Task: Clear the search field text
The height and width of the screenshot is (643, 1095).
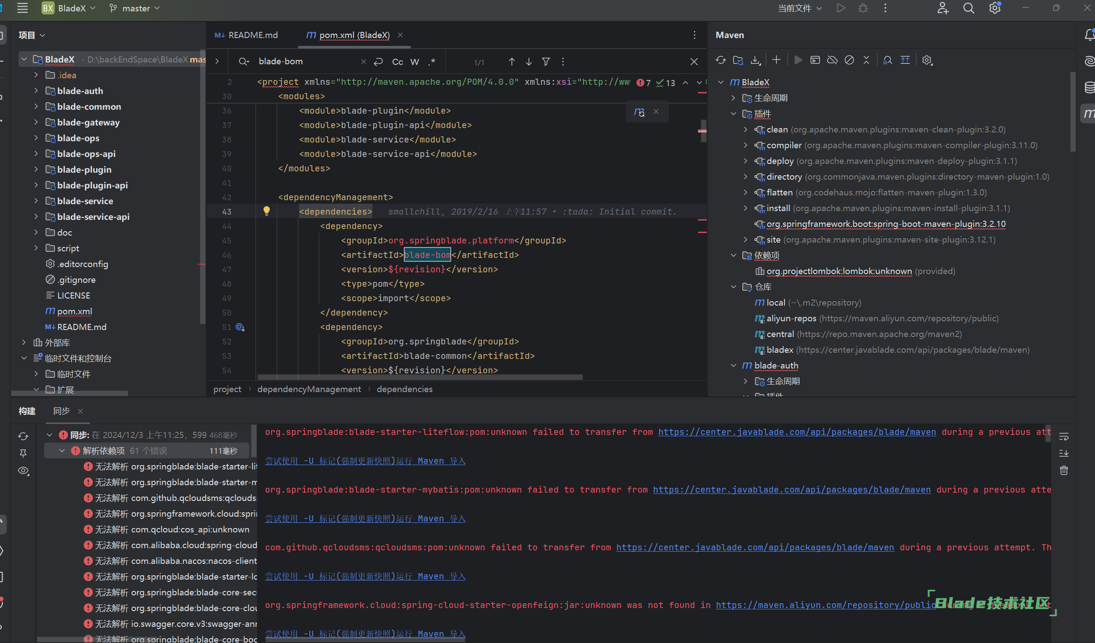Action: pyautogui.click(x=363, y=62)
